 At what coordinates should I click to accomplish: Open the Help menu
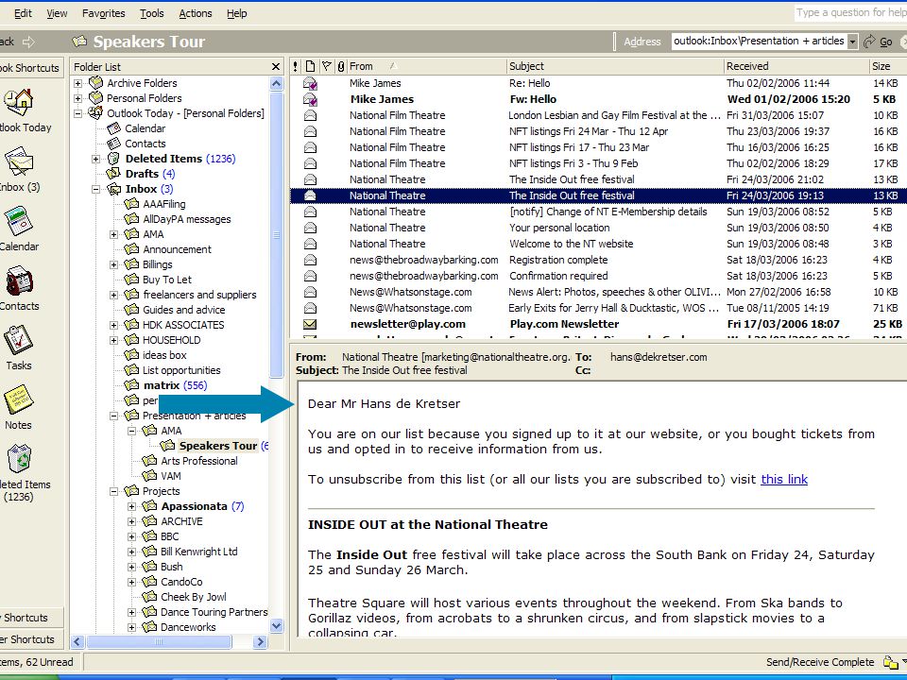pos(236,13)
